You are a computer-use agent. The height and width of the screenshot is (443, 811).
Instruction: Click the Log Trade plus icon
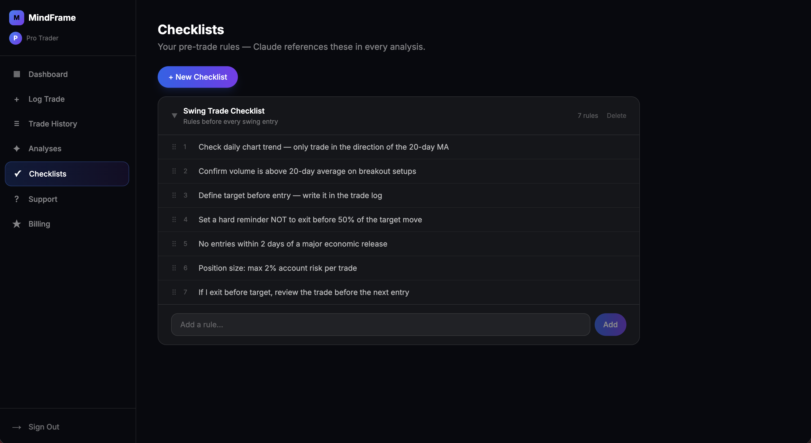pyautogui.click(x=17, y=99)
